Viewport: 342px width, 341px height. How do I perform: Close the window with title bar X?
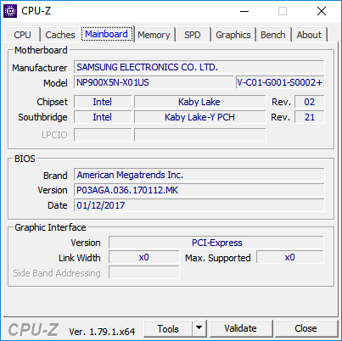coord(322,11)
